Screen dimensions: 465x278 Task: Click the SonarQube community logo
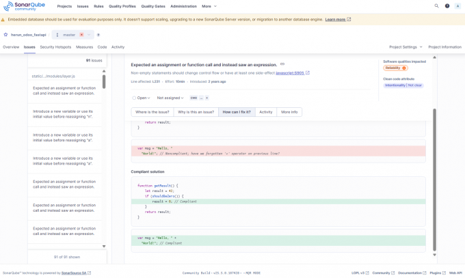(x=23, y=6)
